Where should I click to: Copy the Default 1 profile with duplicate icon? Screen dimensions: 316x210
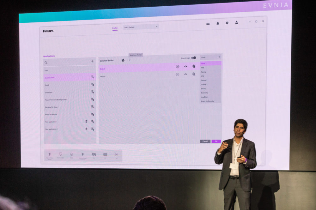click(x=194, y=74)
